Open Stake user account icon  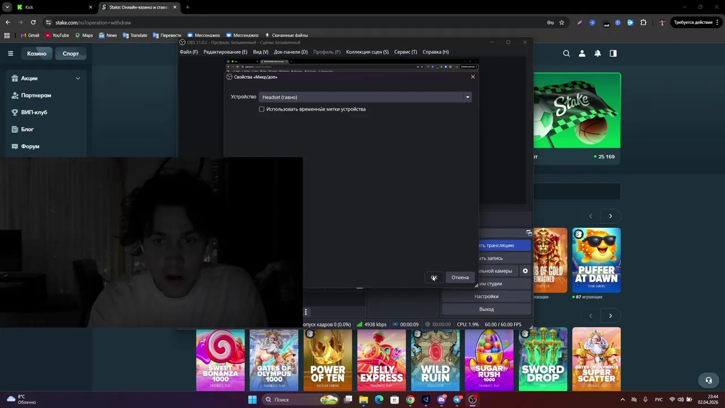(582, 54)
